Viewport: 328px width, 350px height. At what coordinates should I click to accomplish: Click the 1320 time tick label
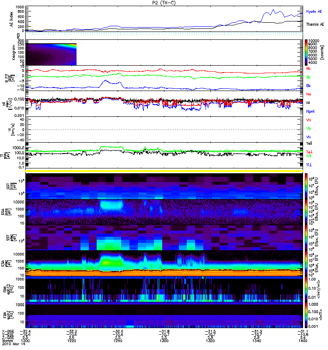click(x=210, y=341)
